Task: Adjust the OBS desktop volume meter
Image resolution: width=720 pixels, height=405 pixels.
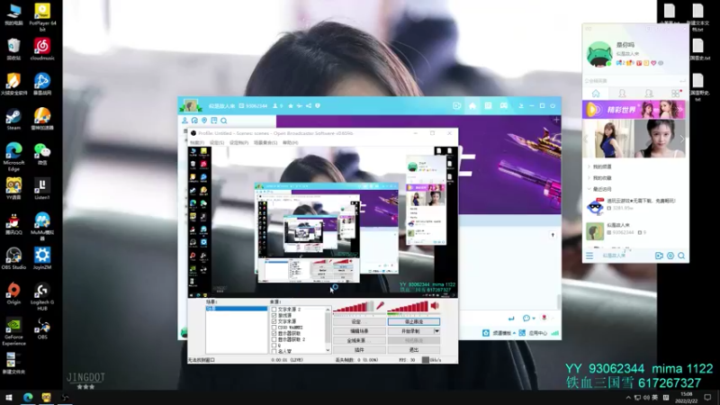Action: (x=408, y=307)
